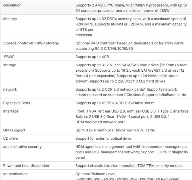192x180 pixels.
Task: Click 'Storage controller FBWC storage' label
Action: point(31,43)
